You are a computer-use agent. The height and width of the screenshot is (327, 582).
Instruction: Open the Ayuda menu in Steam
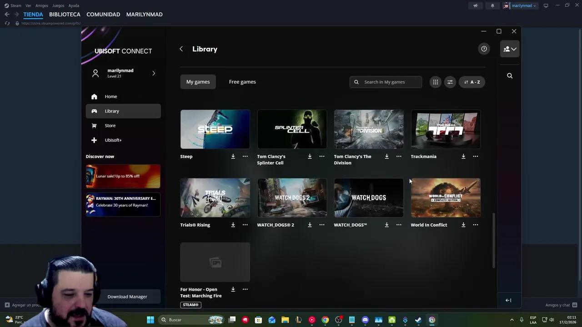[x=74, y=5]
